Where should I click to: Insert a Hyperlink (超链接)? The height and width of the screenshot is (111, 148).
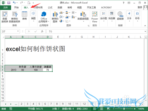(x=120, y=16)
